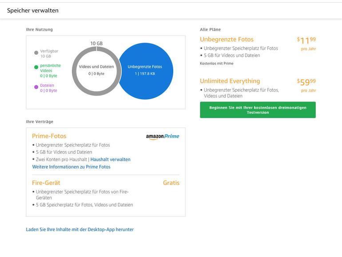Start the free three-month trial button
Screen dimensions: 342x257
click(258, 110)
